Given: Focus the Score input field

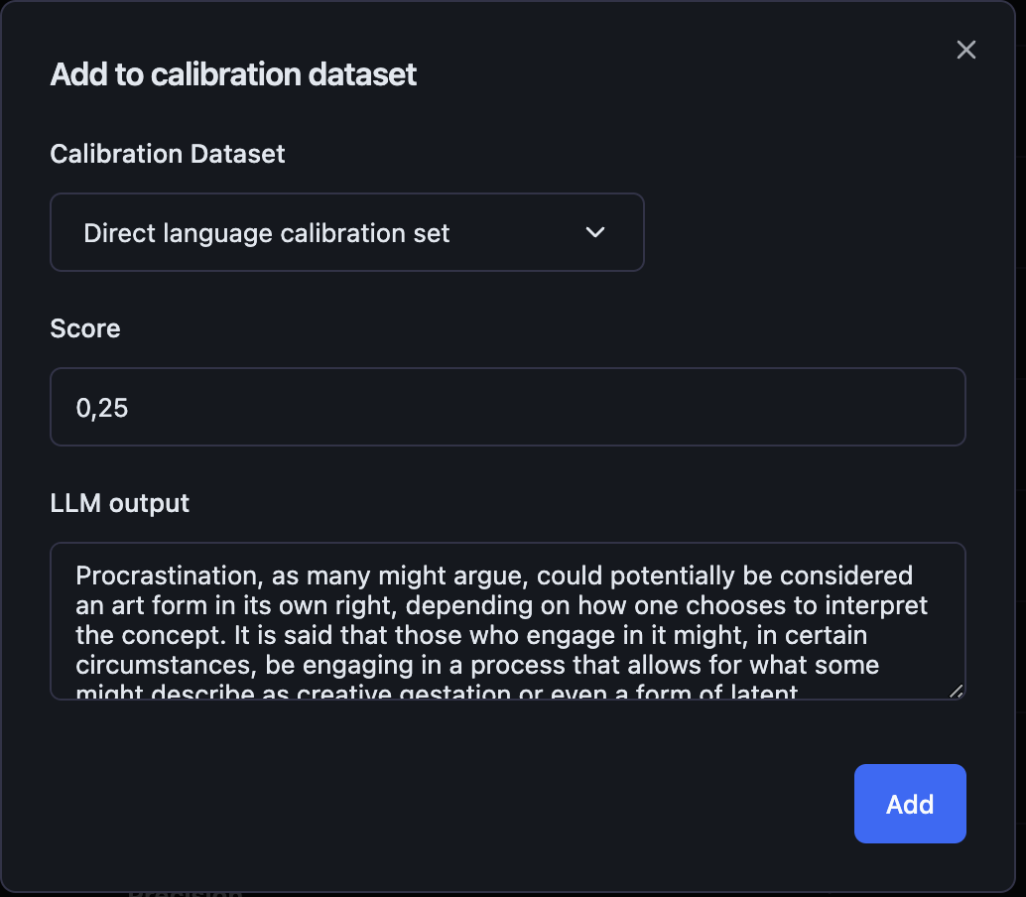Looking at the screenshot, I should coord(507,407).
